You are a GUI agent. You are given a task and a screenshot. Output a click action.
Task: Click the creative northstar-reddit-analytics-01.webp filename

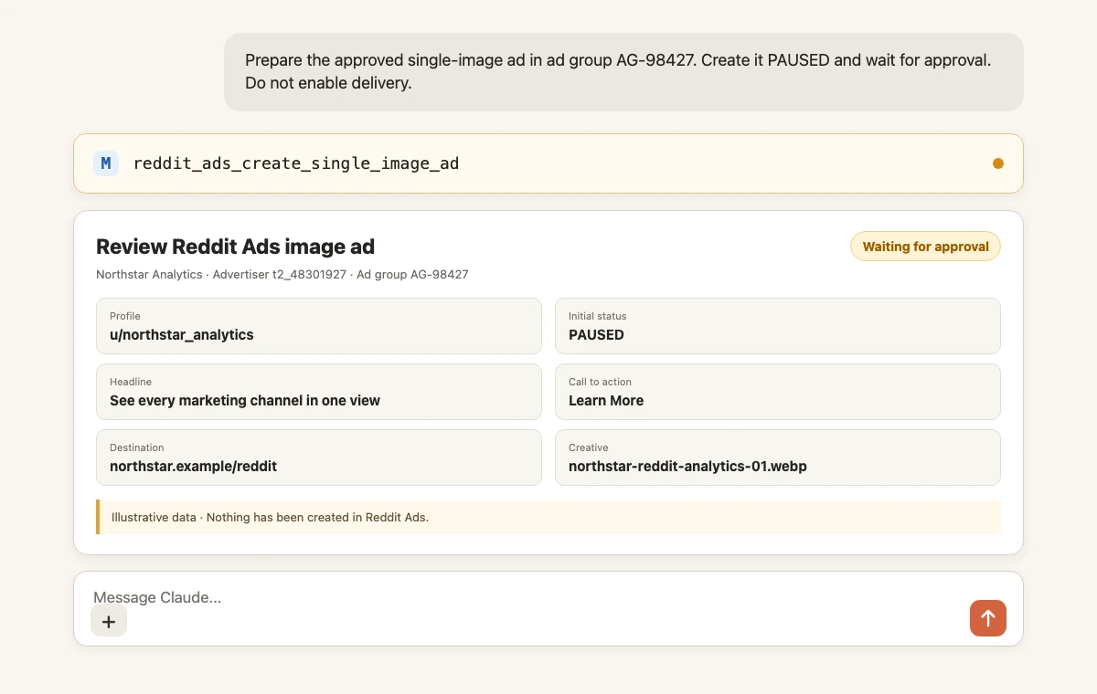(x=687, y=466)
